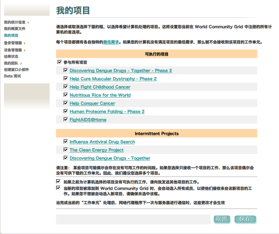Save settings with the 保存 button
The width and height of the screenshot is (279, 234).
pyautogui.click(x=245, y=219)
